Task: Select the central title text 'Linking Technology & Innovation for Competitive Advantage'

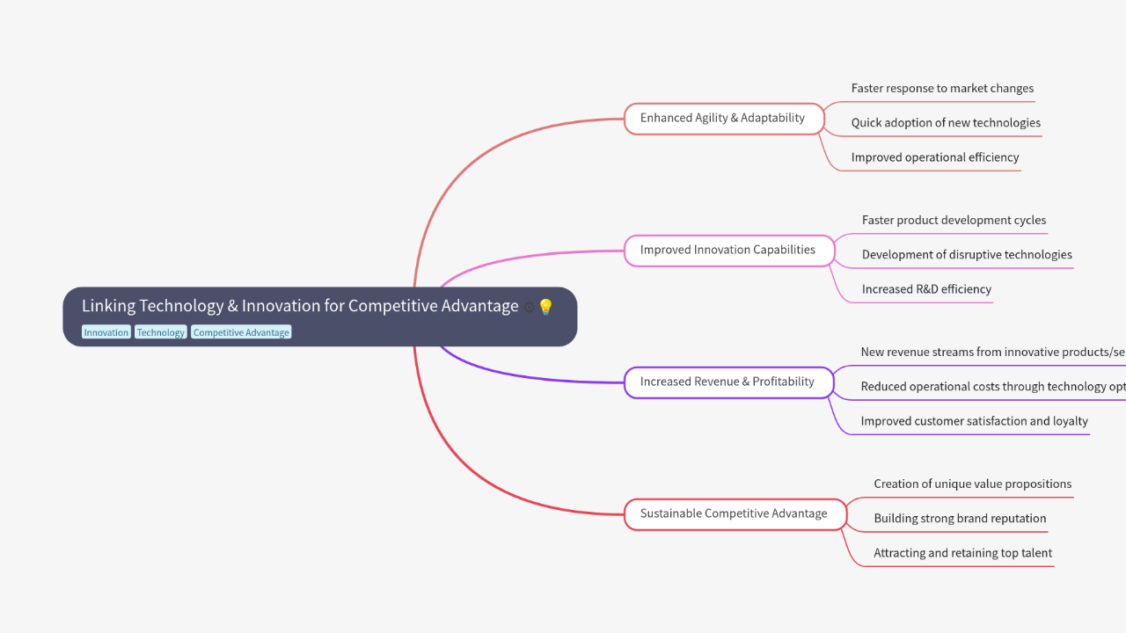Action: click(x=300, y=306)
